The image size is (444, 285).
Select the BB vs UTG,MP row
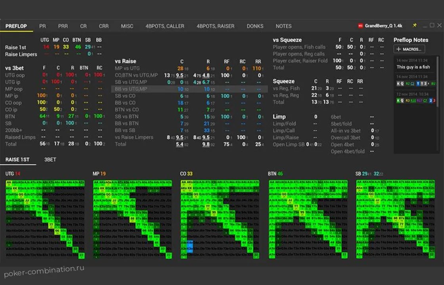pos(131,89)
